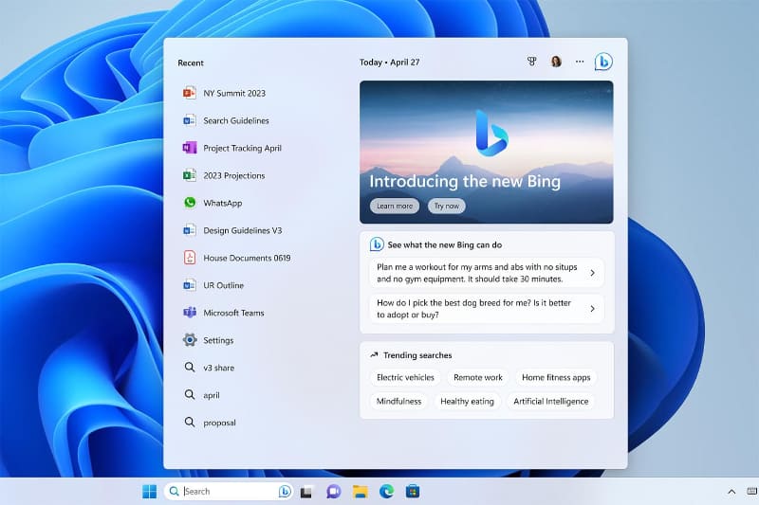
Task: Click the Excel icon for 2023 Projections
Action: point(189,175)
